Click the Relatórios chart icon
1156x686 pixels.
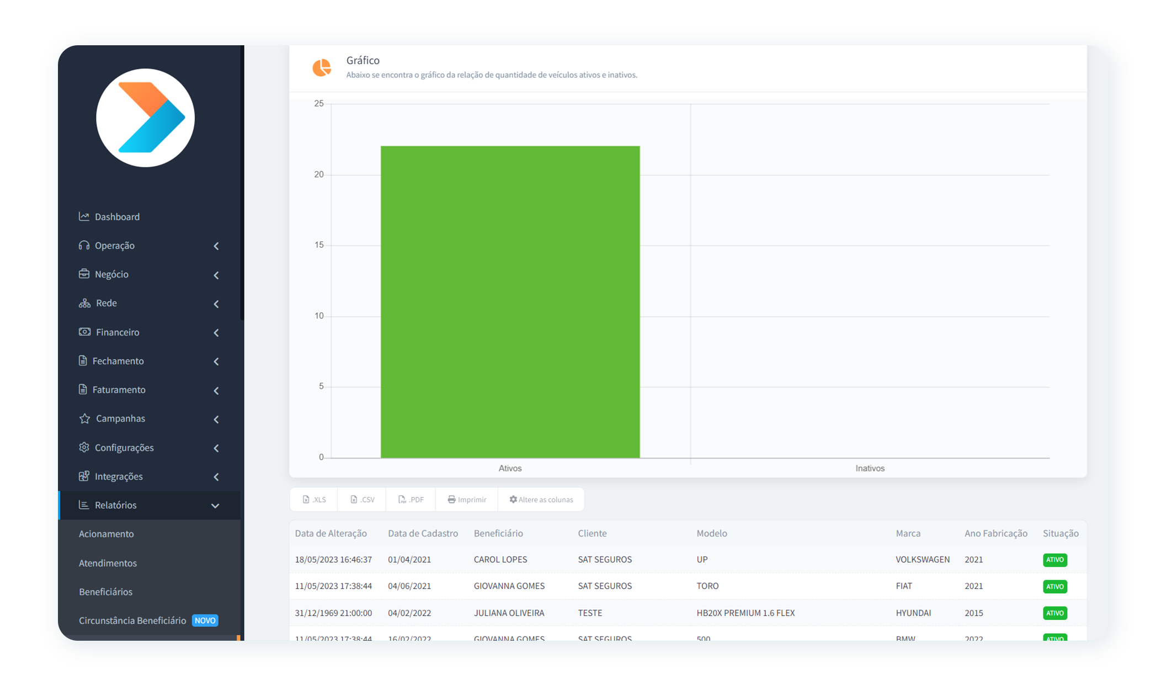[84, 504]
